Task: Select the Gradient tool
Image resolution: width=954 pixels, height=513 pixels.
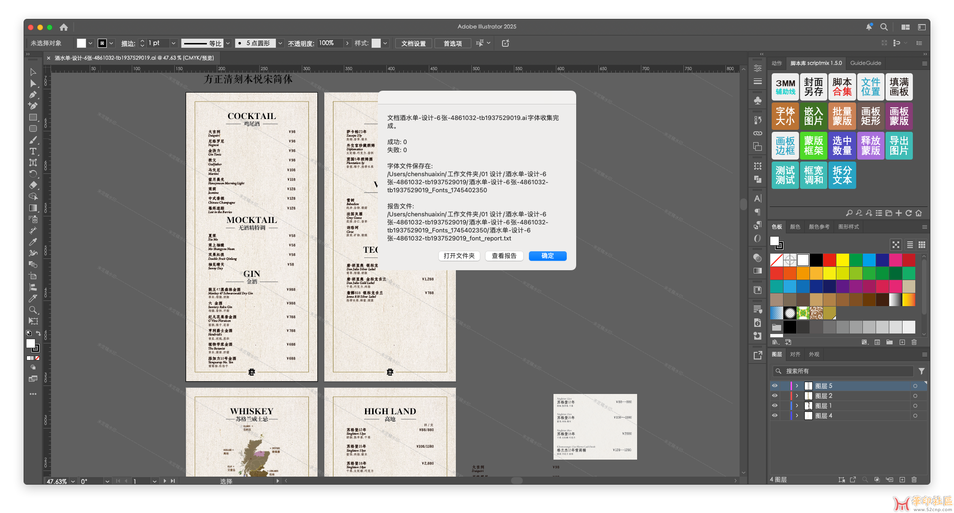Action: 33,208
